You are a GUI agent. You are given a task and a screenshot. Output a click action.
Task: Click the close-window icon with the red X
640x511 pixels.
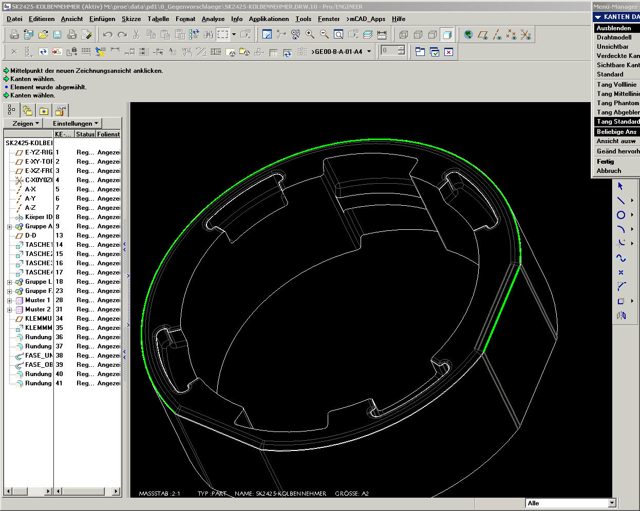(449, 52)
